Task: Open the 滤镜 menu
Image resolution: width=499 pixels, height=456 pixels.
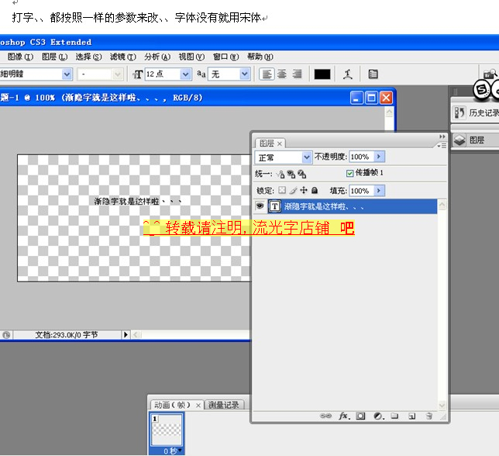Action: pos(123,57)
